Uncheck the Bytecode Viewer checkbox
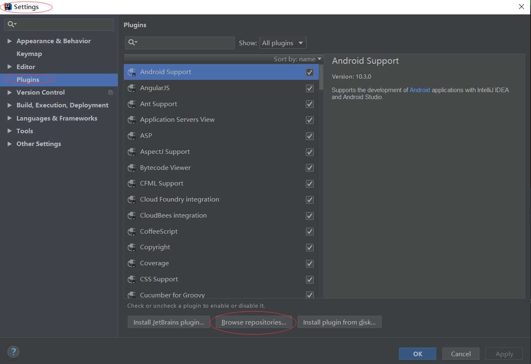531x364 pixels. (x=310, y=168)
